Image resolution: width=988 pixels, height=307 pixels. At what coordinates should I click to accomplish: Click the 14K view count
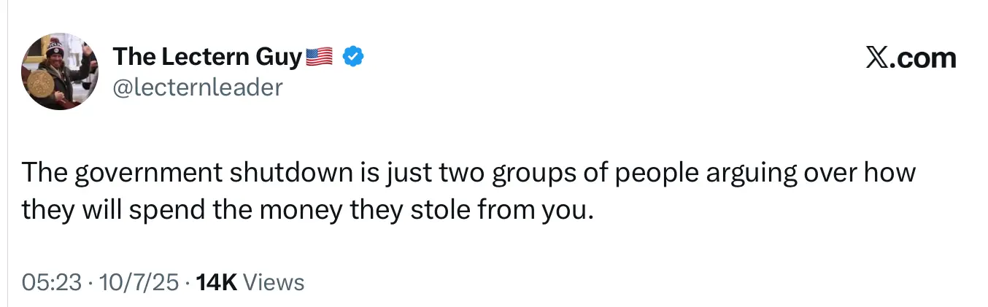tap(217, 282)
